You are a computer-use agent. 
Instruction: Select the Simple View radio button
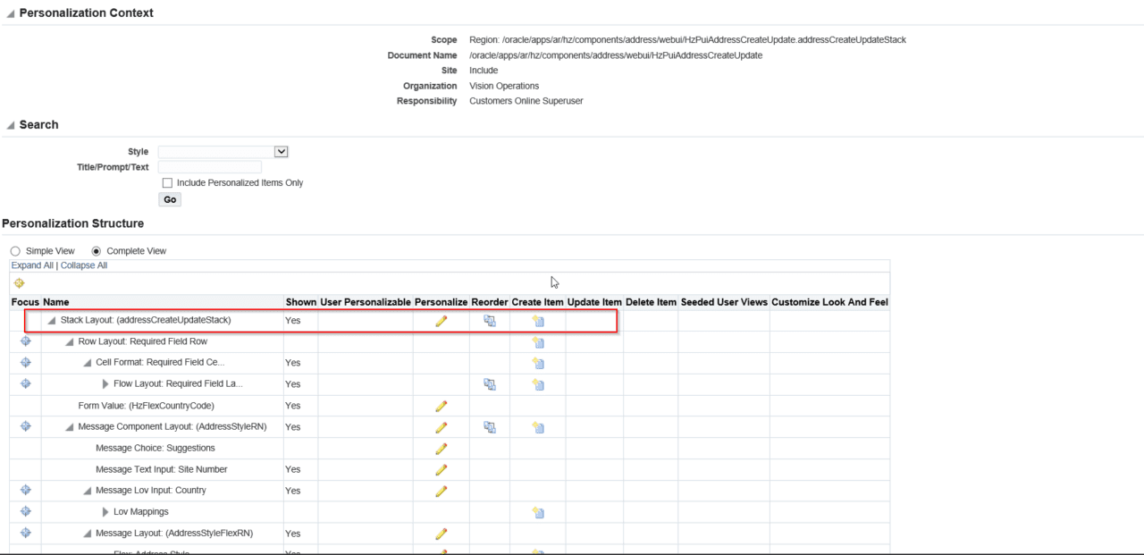pos(14,250)
